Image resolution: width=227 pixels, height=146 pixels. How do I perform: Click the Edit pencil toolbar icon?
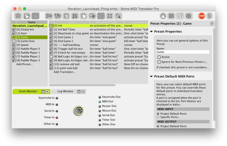point(118,16)
